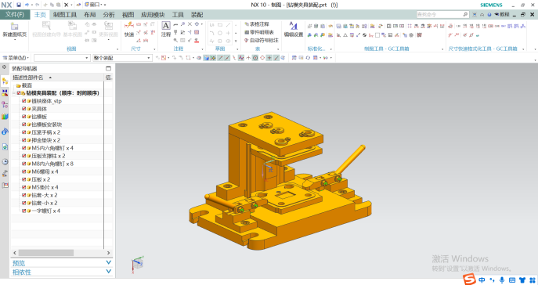The width and height of the screenshot is (538, 285).
Task: Click the Save icon in the quick access bar
Action: click(x=19, y=5)
